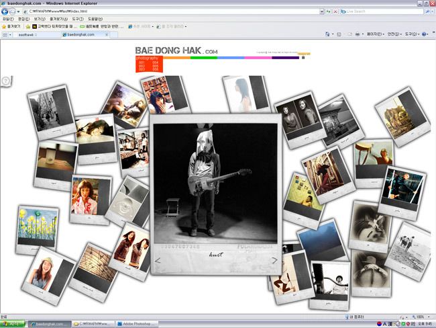Click the address bar showing index.html
Viewport: 436px width, 328px height.
(x=171, y=11)
